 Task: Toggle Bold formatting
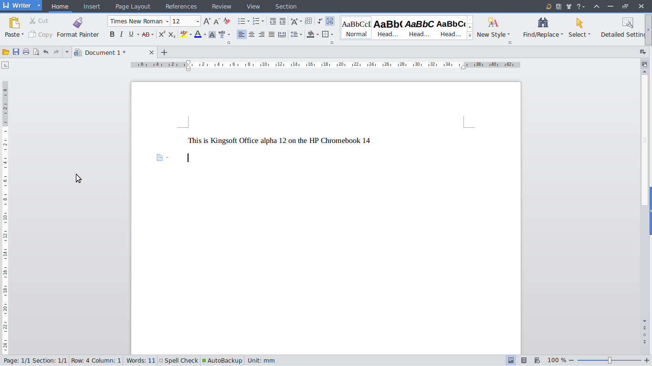pyautogui.click(x=112, y=34)
